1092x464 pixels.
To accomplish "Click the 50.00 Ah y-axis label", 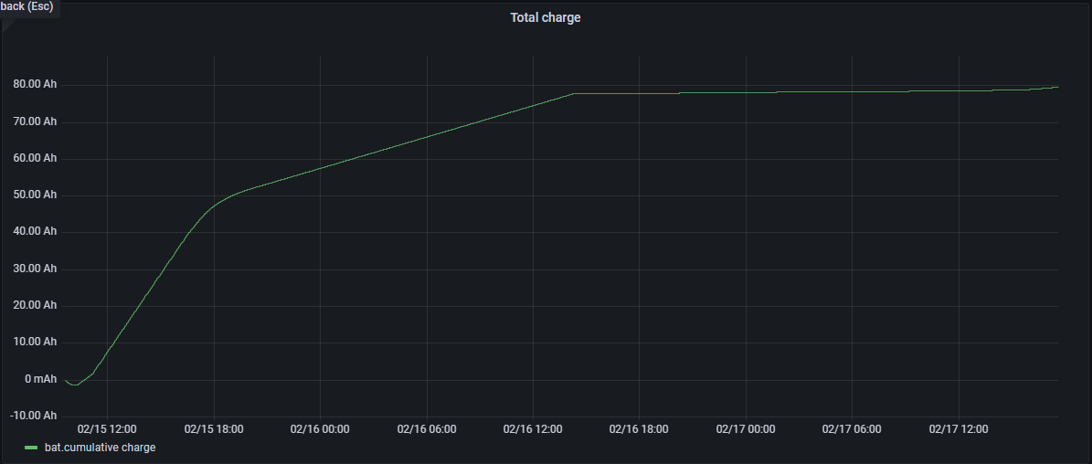I will pos(35,195).
